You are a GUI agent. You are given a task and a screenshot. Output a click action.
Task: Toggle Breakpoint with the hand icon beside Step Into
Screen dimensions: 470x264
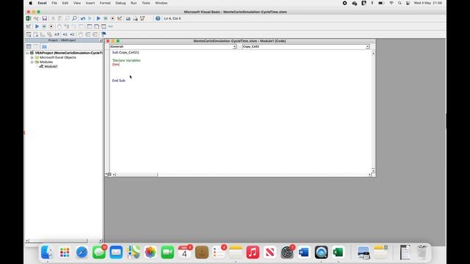click(x=59, y=26)
